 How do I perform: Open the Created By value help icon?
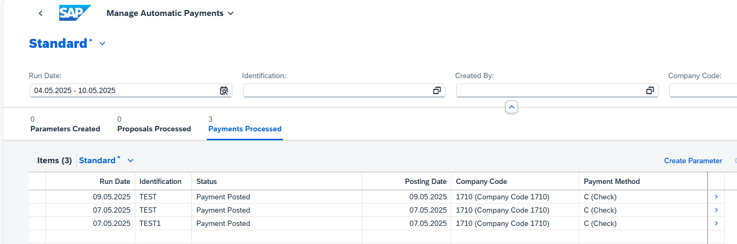pos(650,90)
